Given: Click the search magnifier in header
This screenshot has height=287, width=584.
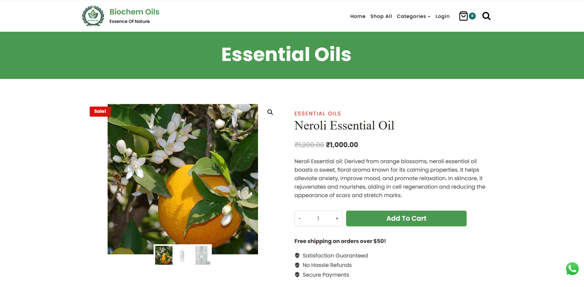Looking at the screenshot, I should pyautogui.click(x=486, y=16).
